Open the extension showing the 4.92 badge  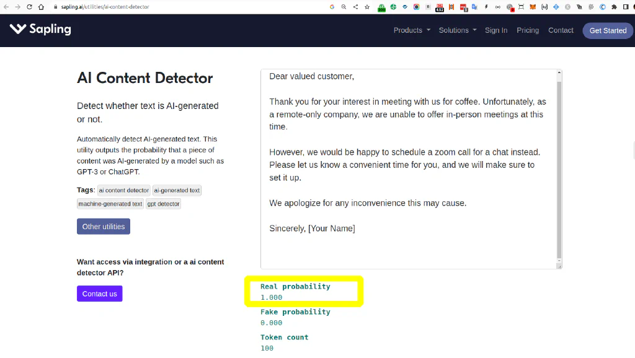[440, 7]
